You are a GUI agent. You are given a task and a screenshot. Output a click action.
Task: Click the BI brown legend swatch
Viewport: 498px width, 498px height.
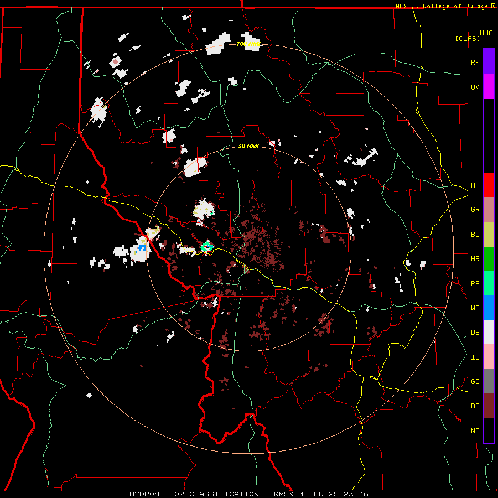(489, 406)
